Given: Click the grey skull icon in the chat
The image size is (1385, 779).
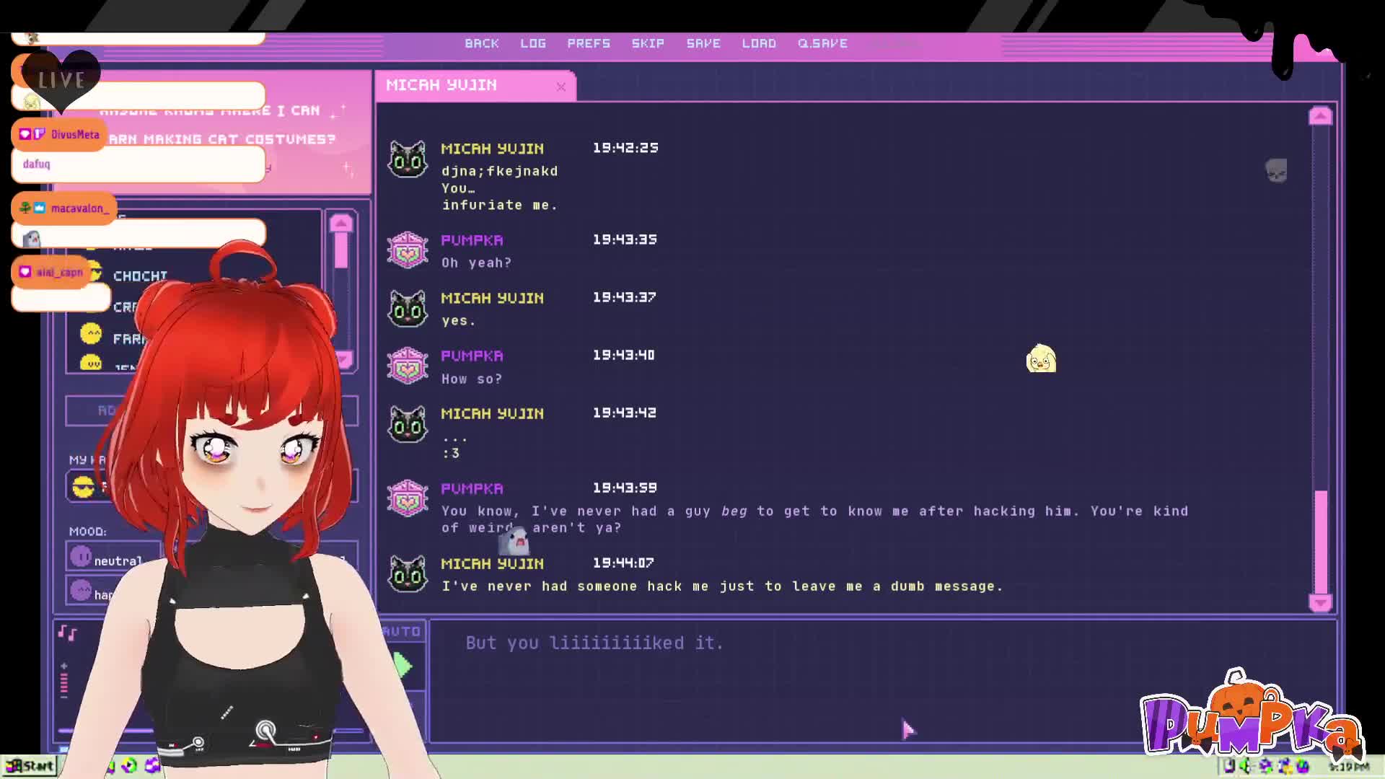Looking at the screenshot, I should click(x=1276, y=171).
